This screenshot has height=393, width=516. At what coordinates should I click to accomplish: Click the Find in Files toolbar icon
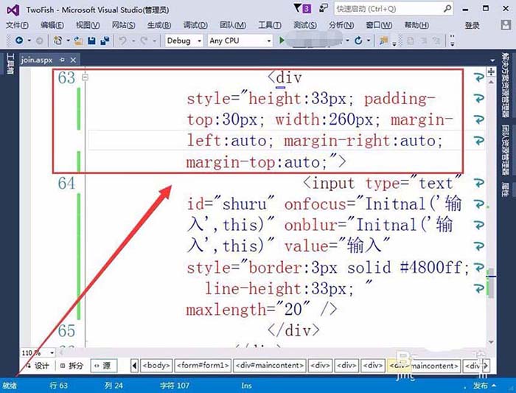click(383, 41)
